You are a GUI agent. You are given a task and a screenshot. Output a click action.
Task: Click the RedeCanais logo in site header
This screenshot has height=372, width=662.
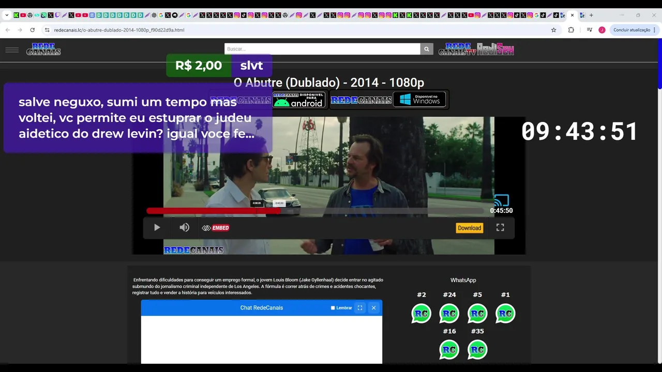pyautogui.click(x=43, y=49)
